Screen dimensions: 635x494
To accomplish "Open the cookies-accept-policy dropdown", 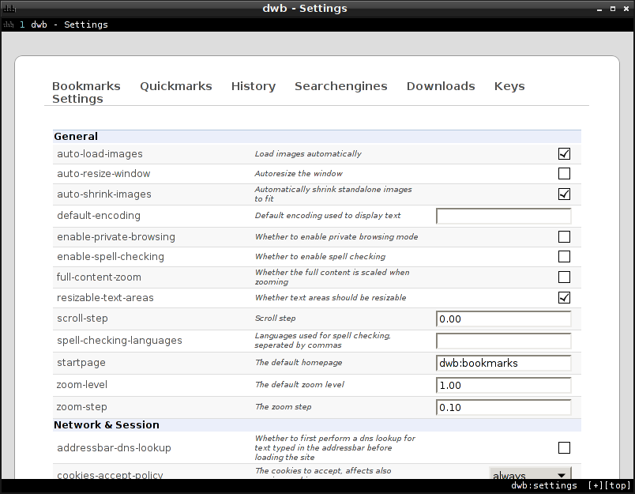I will pyautogui.click(x=530, y=474).
